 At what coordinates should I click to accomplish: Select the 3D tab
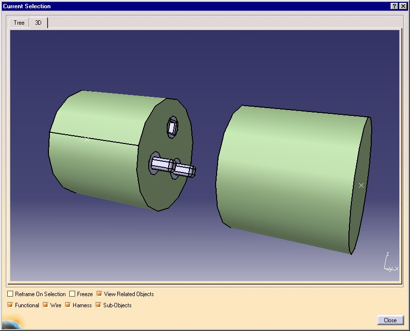click(38, 22)
